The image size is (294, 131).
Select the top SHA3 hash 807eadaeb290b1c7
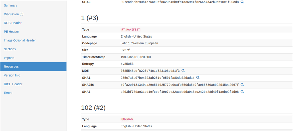tap(180, 2)
